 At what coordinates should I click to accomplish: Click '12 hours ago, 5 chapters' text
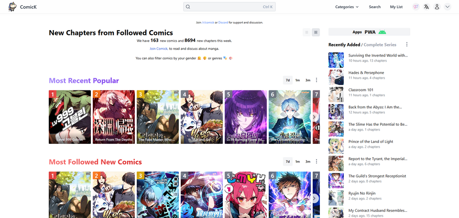click(367, 112)
